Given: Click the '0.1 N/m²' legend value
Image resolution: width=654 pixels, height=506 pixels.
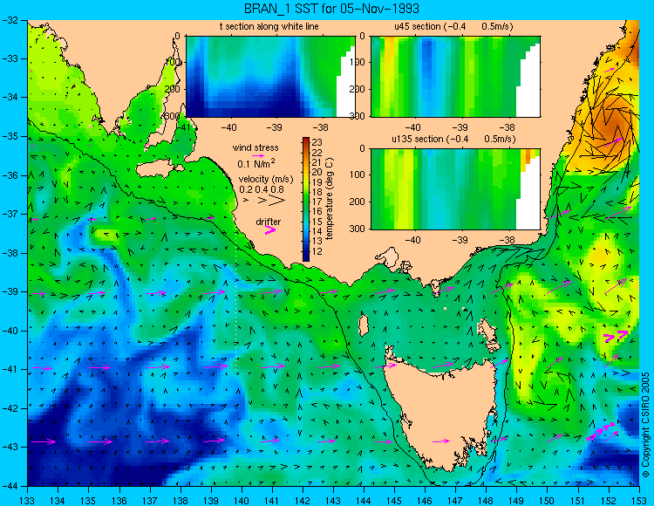Looking at the screenshot, I should 256,163.
